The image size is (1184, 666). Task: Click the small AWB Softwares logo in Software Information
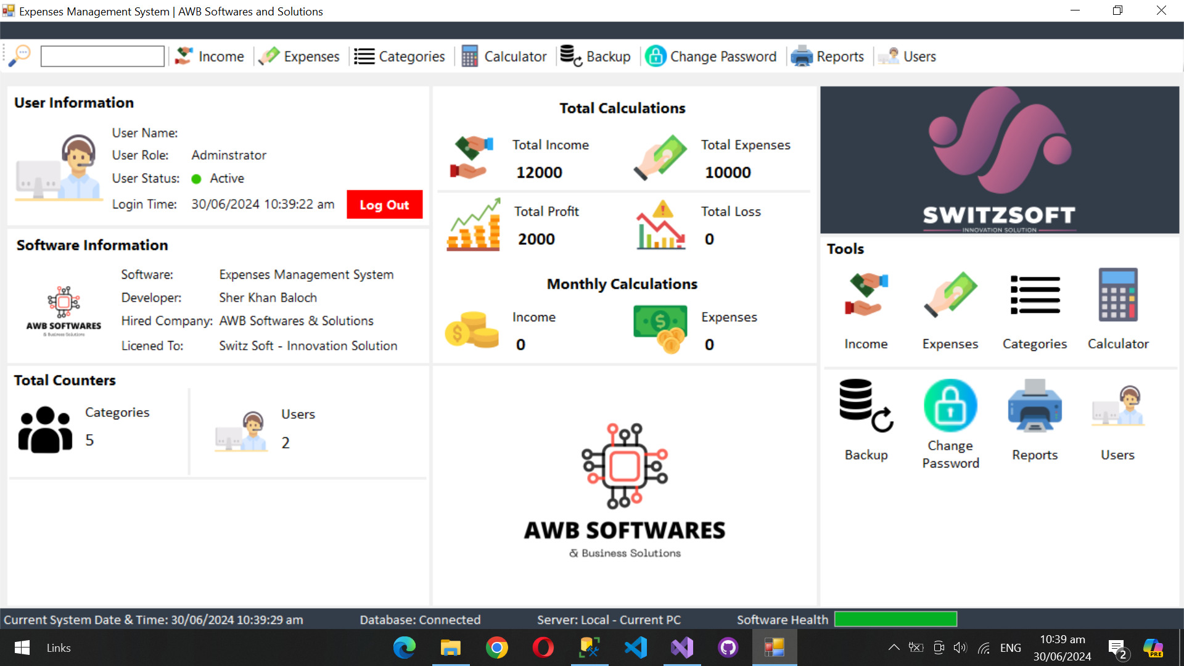(x=64, y=311)
